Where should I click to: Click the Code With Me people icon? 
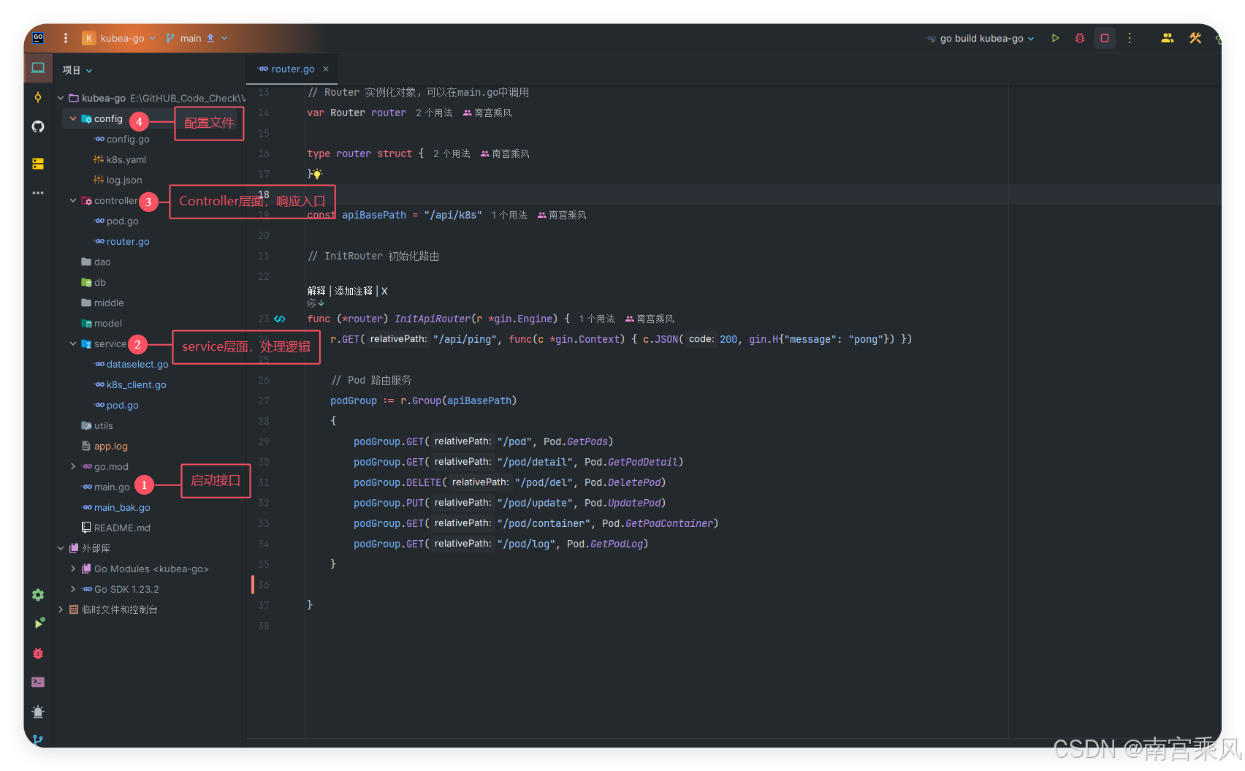1168,38
